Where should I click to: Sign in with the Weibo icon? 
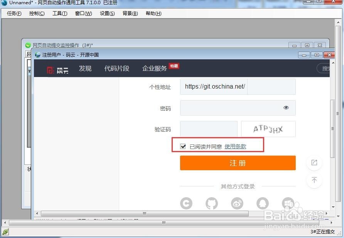click(x=237, y=203)
